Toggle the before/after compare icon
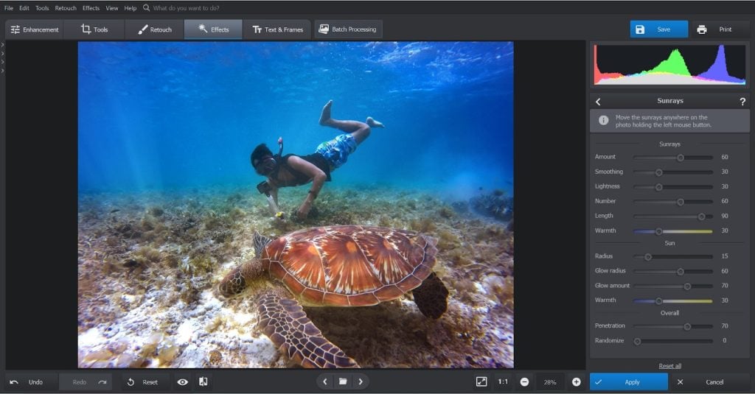 point(203,381)
